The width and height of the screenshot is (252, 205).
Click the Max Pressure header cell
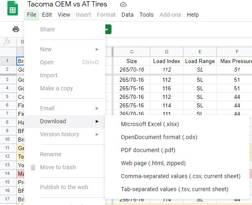234,61
